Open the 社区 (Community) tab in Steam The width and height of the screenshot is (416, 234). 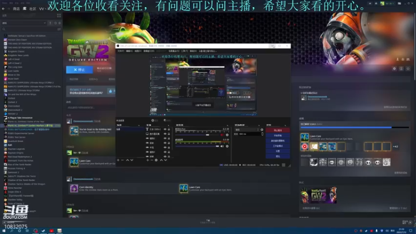(x=33, y=9)
